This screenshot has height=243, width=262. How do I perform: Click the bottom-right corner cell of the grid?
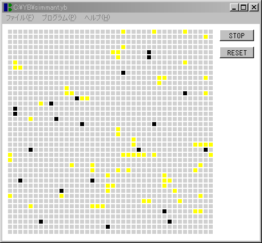pos(211,232)
